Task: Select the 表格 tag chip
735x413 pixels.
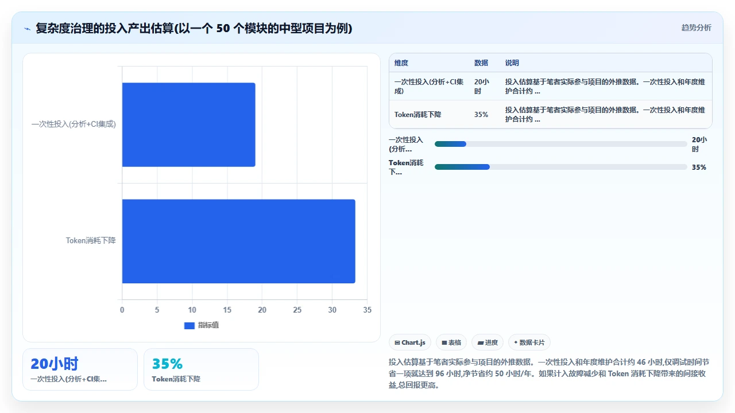Action: (451, 342)
